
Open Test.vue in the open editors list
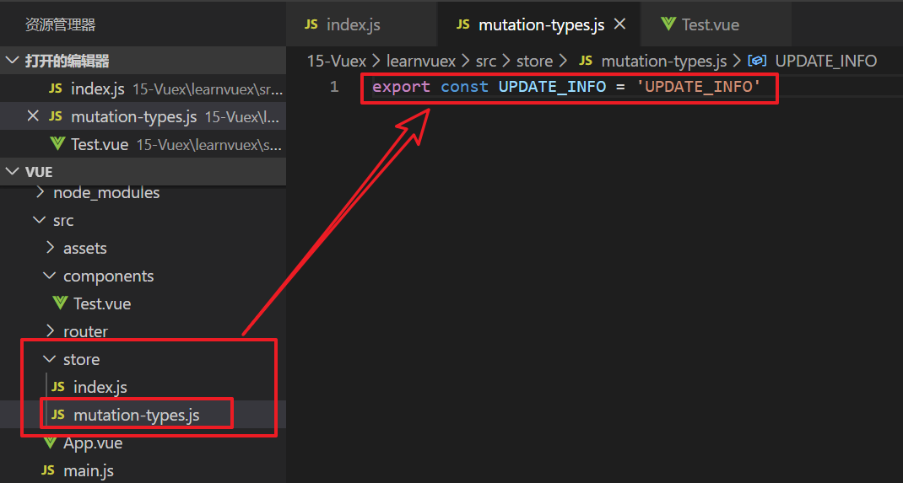coord(143,144)
